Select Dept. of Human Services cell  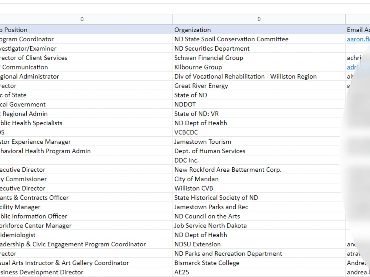pos(259,151)
